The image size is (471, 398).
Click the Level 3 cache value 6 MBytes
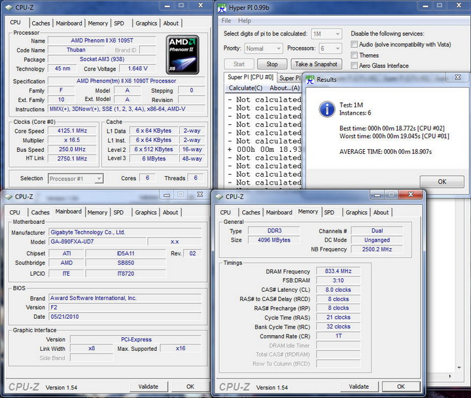click(154, 158)
